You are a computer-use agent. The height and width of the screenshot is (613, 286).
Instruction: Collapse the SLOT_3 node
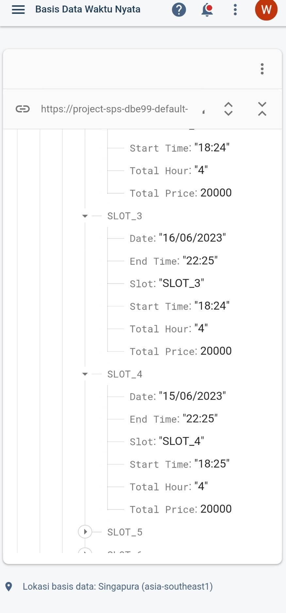[x=85, y=216]
